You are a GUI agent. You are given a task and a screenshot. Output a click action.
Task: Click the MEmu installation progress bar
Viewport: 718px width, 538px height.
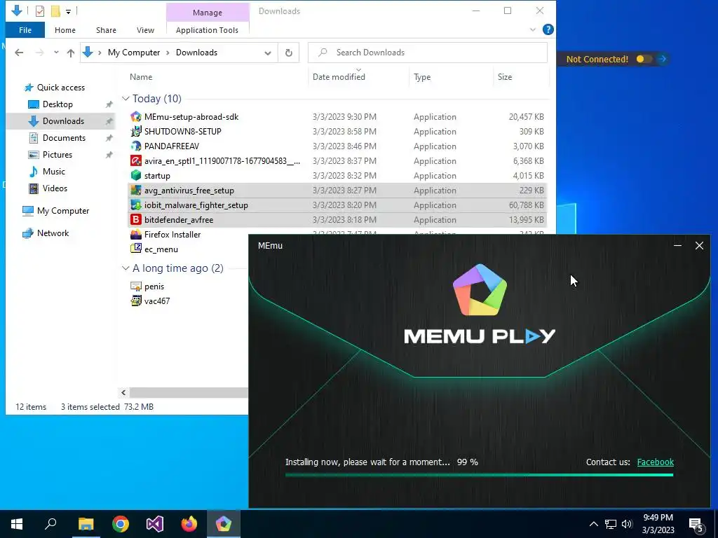click(479, 475)
